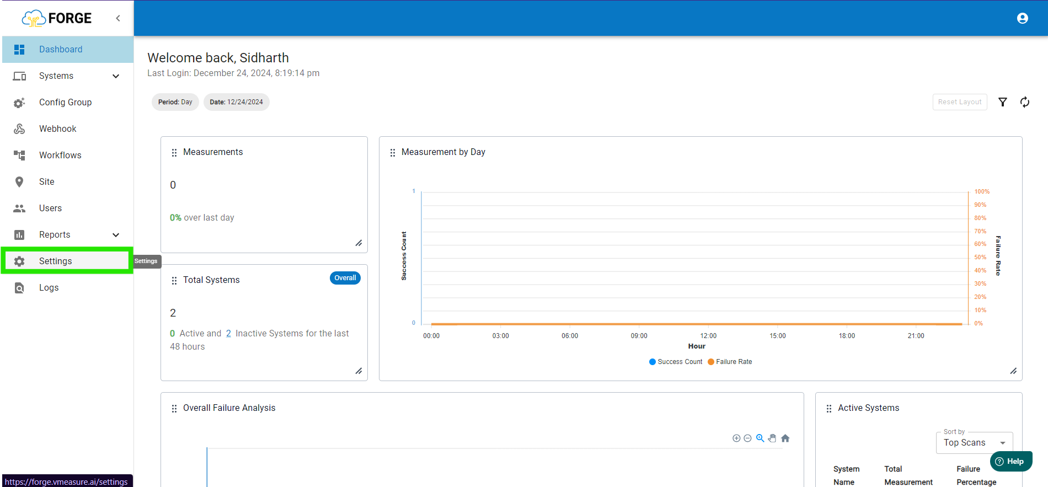Click the Systems devices icon

19,76
